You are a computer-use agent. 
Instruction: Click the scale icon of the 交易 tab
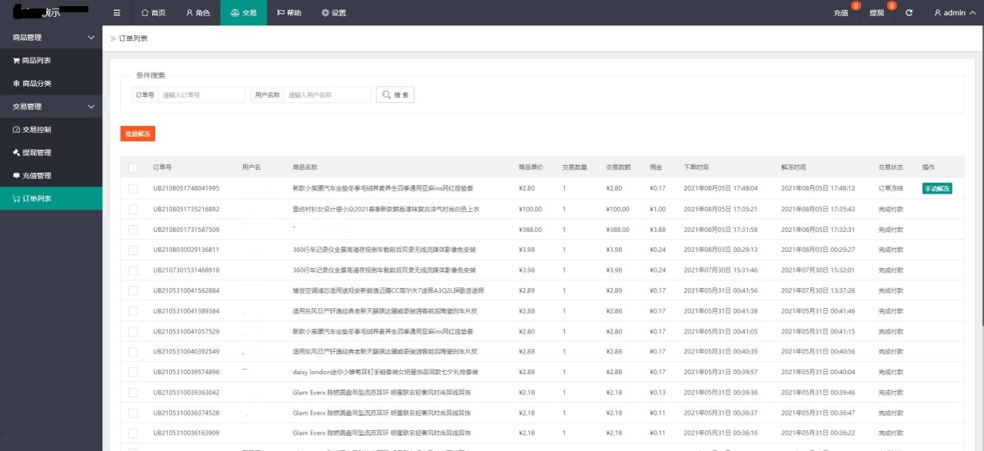tap(235, 13)
